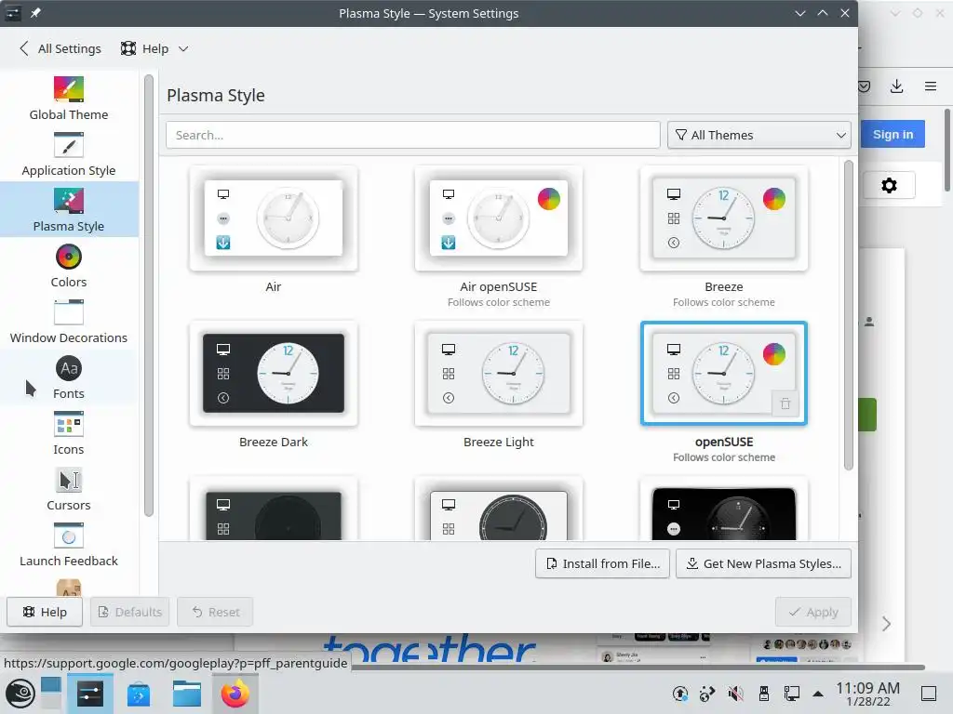Open the tray icon beside the updates icon

pos(707,694)
